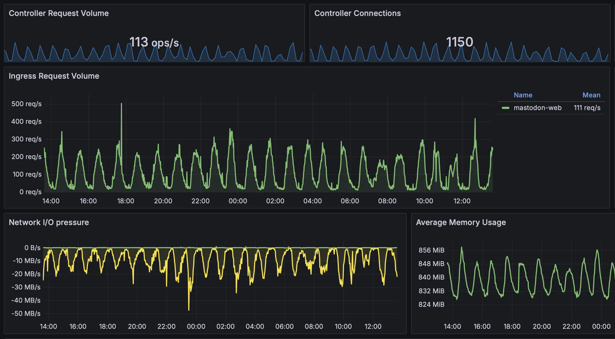Toggle mastodon-web series visibility in legend
The height and width of the screenshot is (339, 615).
(x=537, y=108)
